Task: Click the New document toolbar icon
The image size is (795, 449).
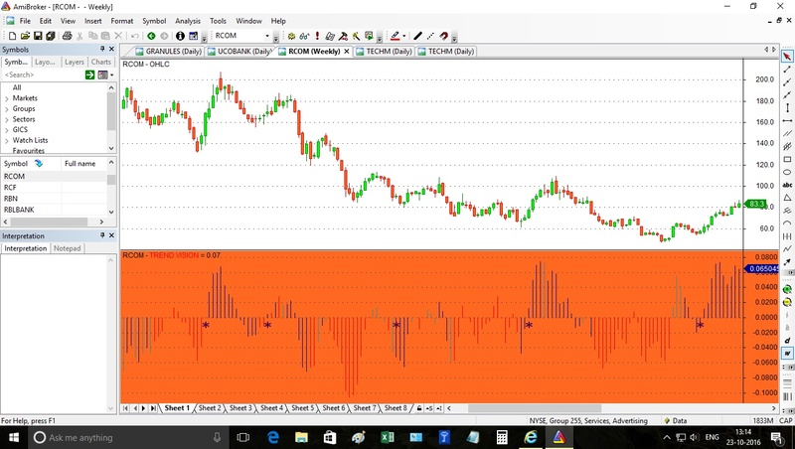Action: (x=12, y=36)
